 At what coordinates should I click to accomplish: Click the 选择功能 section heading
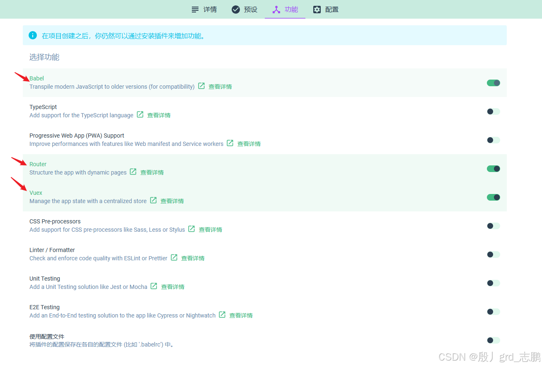pos(44,57)
